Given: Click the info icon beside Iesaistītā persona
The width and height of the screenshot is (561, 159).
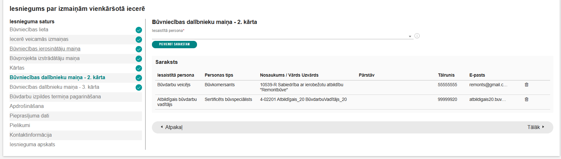Looking at the screenshot, I should (x=417, y=36).
